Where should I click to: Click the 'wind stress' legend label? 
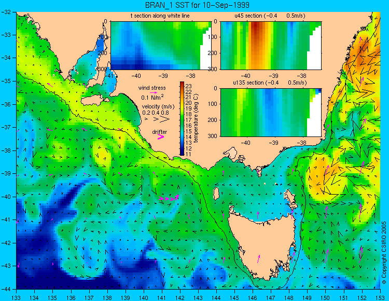click(x=152, y=88)
